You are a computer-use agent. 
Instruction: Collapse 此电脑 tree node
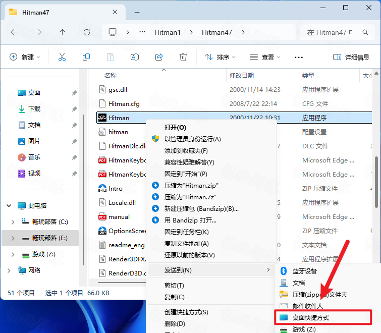point(9,206)
